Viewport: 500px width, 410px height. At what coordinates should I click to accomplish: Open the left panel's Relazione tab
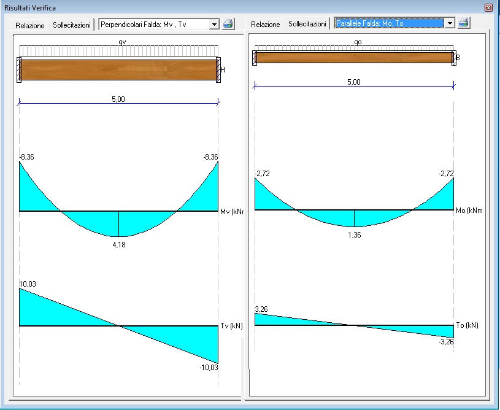(x=29, y=25)
